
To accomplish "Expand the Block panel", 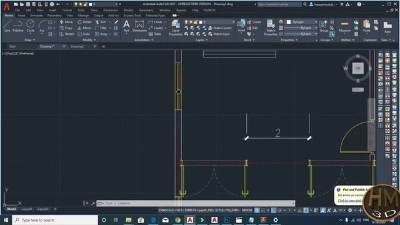I will pyautogui.click(x=249, y=40).
